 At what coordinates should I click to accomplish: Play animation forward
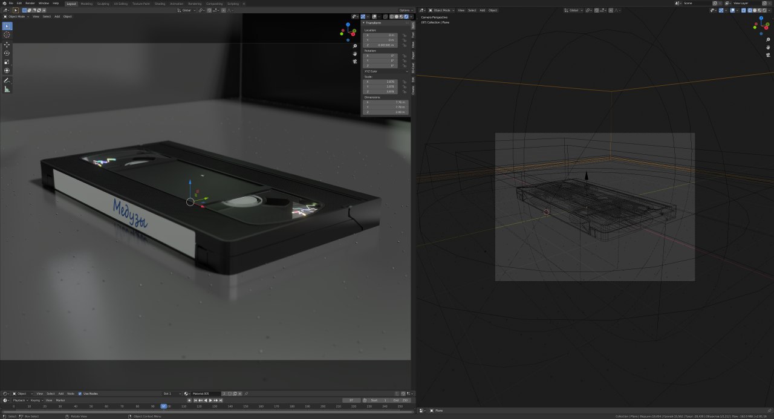[x=210, y=400]
